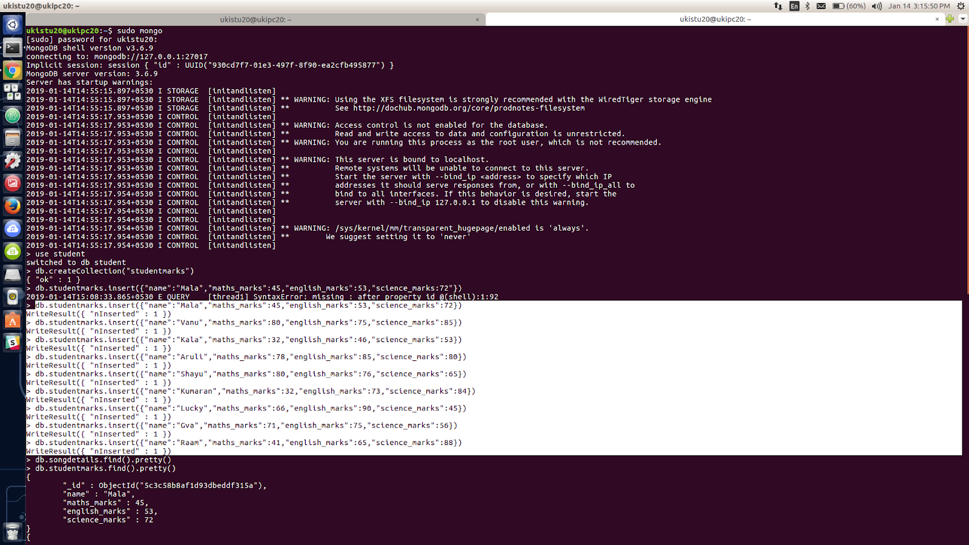Open the Atom editor from the launcher
Screen dimensions: 969x545
(12, 115)
